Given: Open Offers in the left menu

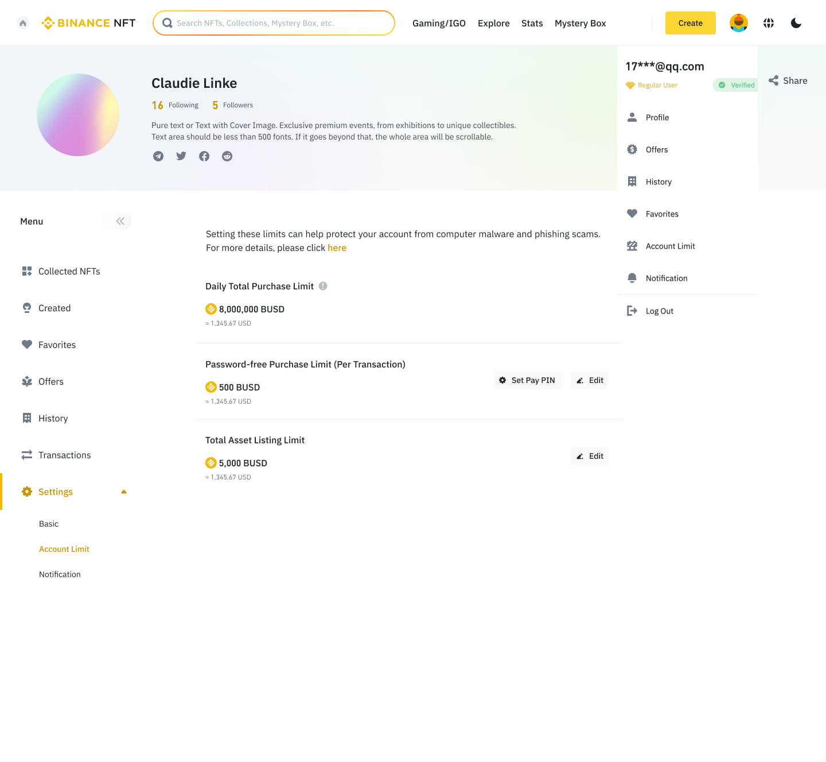Looking at the screenshot, I should coord(42,381).
